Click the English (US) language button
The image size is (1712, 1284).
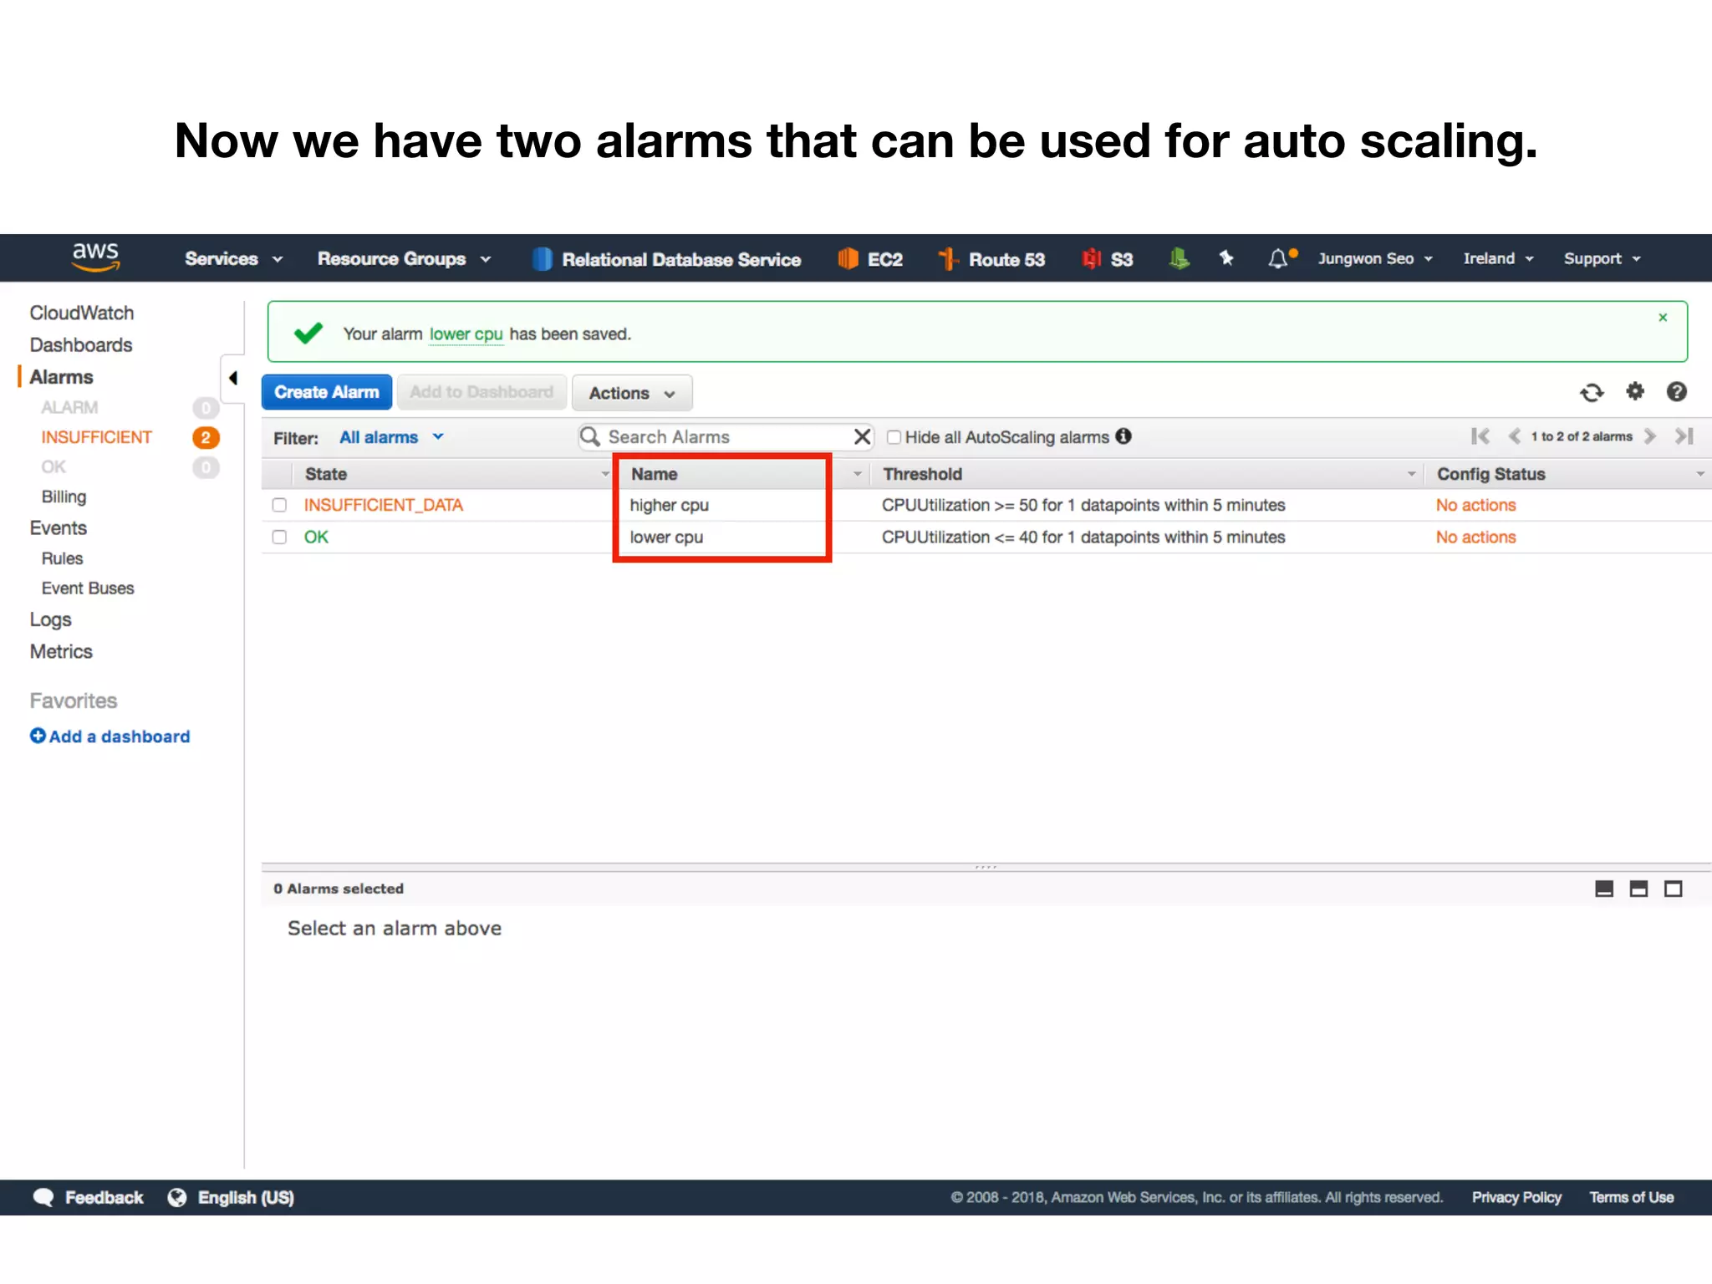(x=246, y=1198)
